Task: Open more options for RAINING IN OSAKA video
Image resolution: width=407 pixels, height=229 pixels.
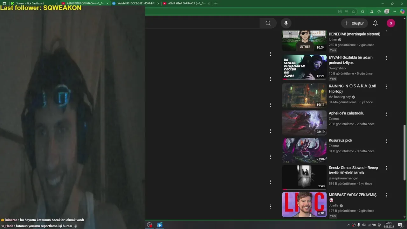Action: (x=387, y=87)
